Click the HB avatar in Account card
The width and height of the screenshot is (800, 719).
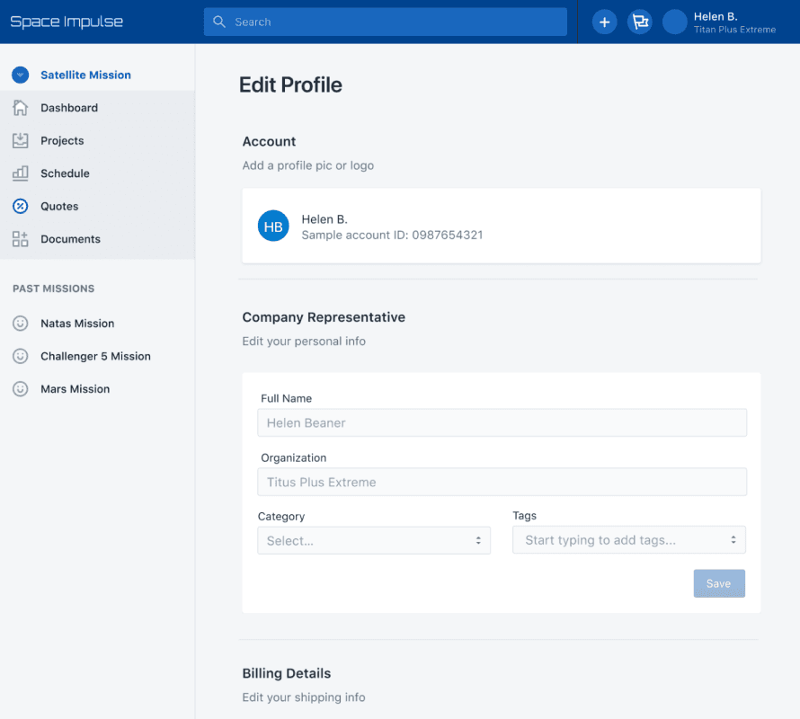pos(273,226)
